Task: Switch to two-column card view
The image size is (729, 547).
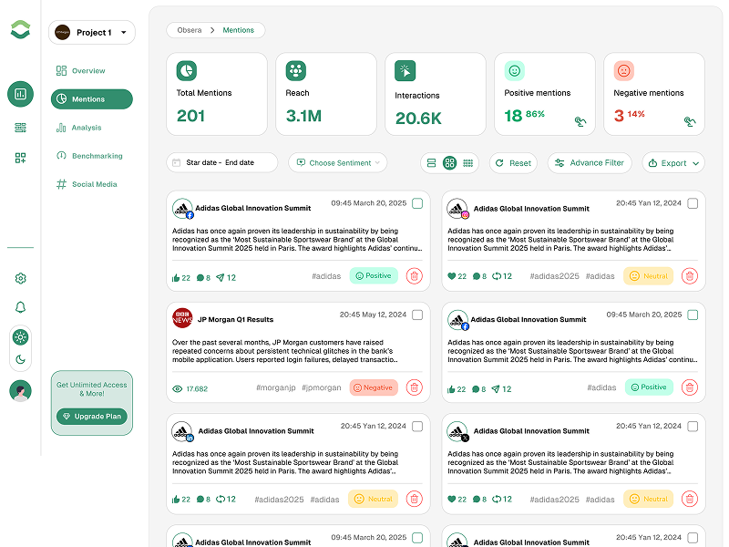Action: (449, 163)
